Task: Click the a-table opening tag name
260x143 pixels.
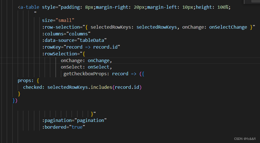Action: [x=30, y=7]
